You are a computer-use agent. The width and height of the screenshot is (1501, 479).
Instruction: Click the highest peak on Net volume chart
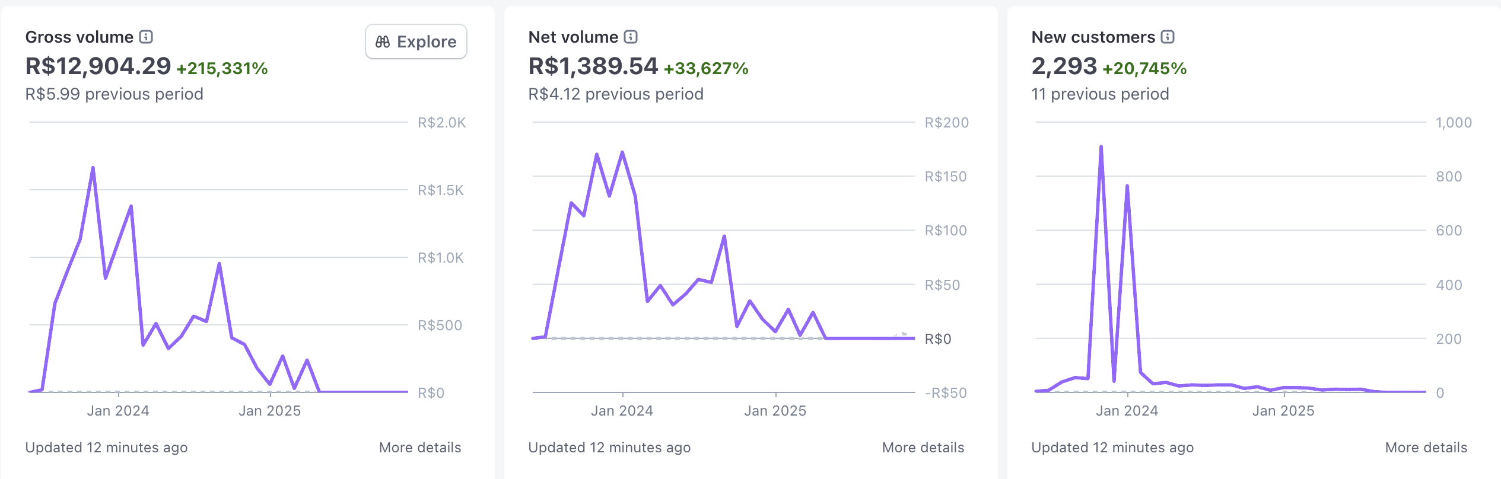coord(622,153)
